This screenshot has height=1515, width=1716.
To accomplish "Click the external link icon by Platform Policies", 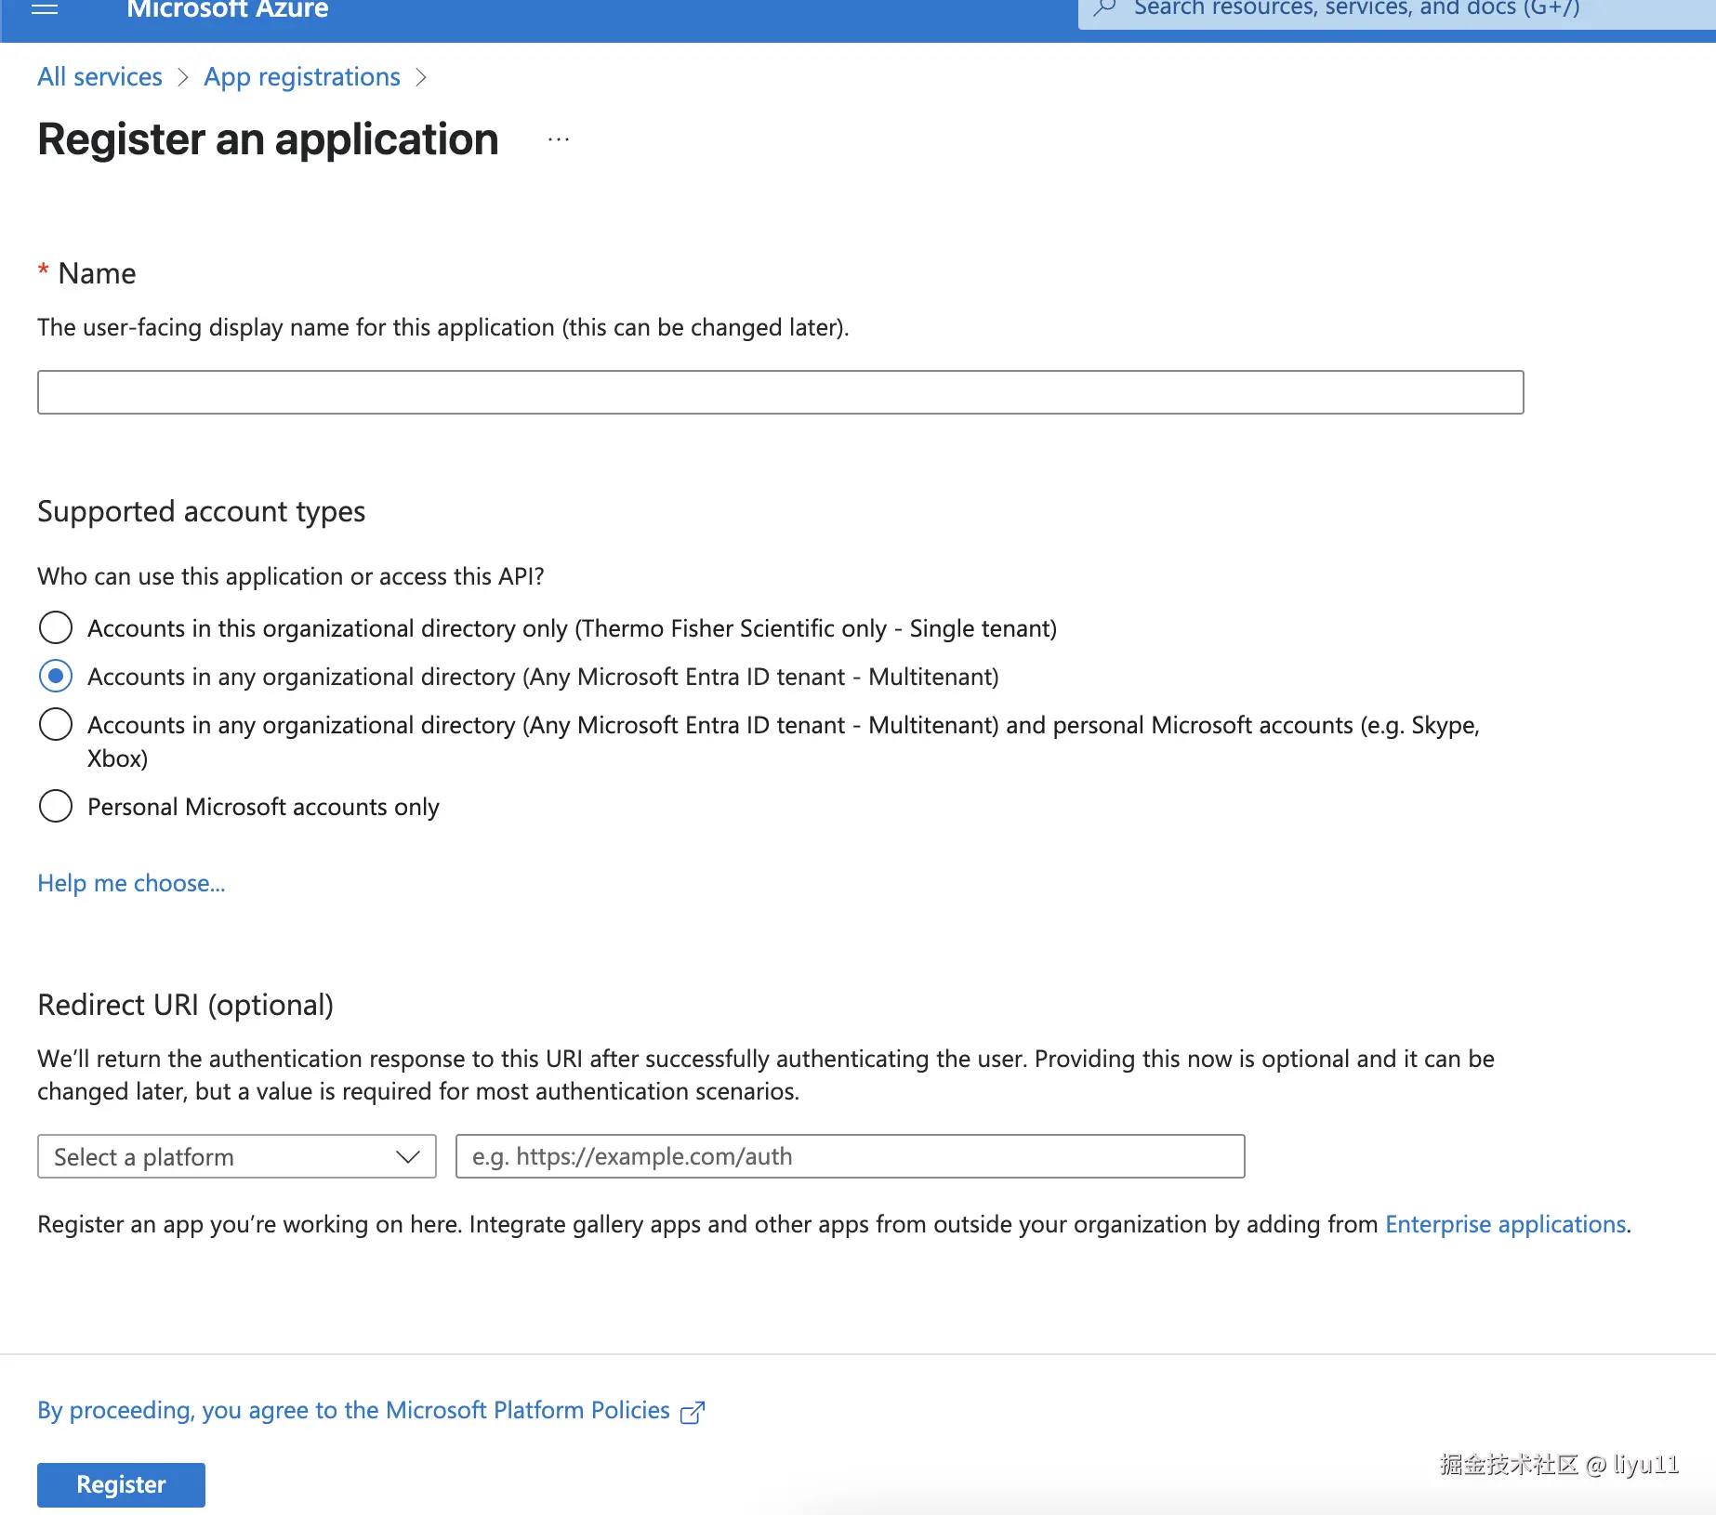I will [x=693, y=1413].
